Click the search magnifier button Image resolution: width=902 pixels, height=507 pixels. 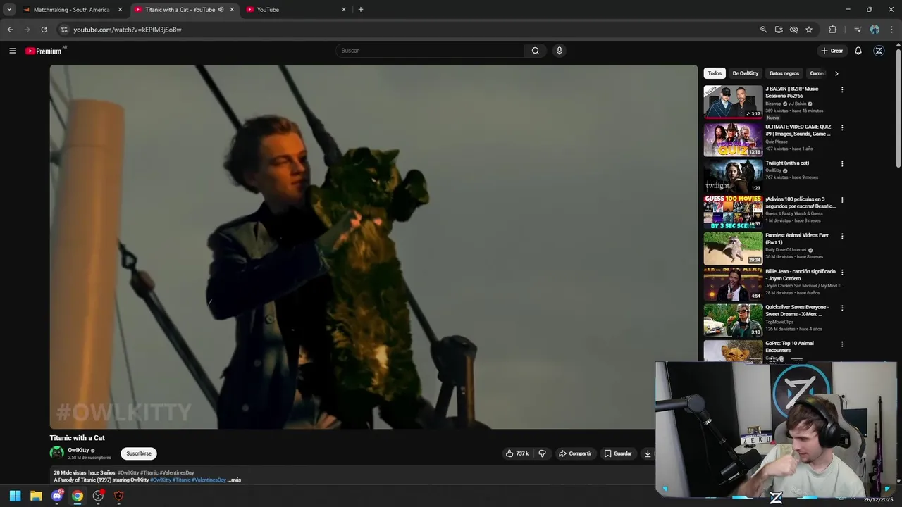(x=536, y=51)
